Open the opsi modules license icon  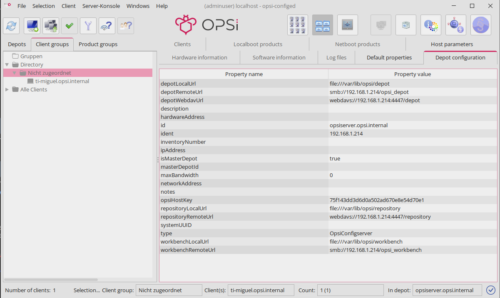[456, 25]
